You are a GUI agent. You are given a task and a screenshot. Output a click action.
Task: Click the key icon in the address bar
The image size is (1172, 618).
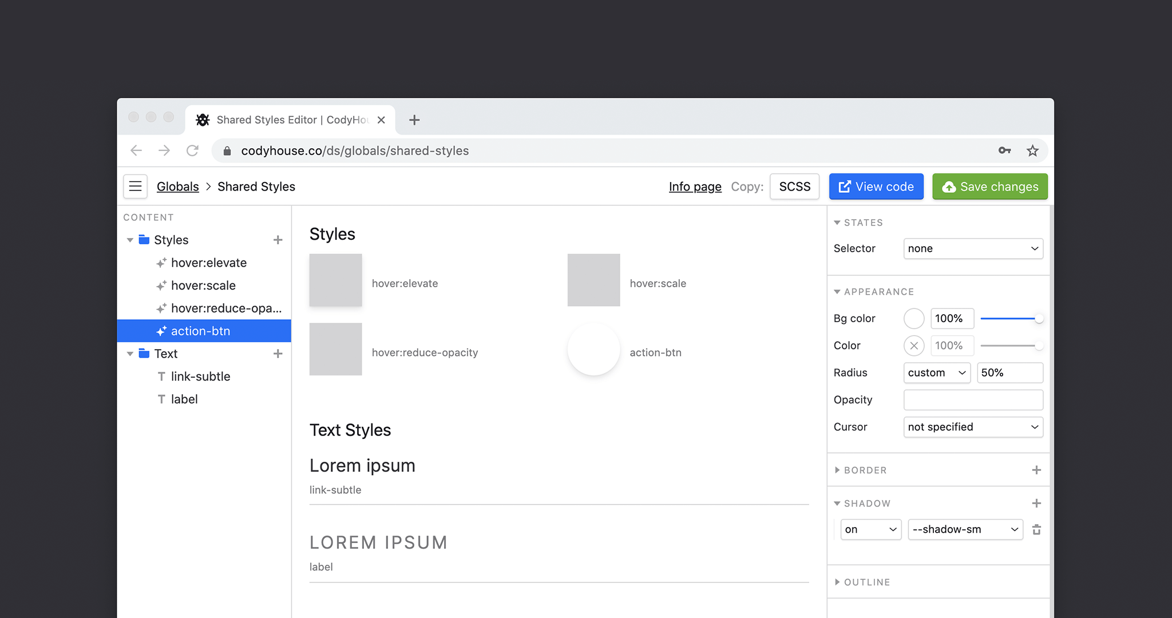click(1004, 150)
